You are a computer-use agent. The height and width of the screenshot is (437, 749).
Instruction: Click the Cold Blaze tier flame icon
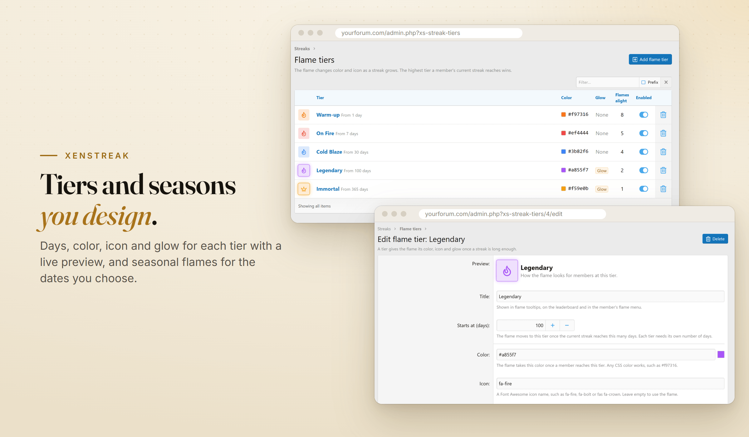[x=304, y=152]
